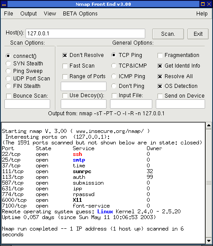Open the window menu icon in title bar
The image size is (213, 246).
click(x=4, y=4)
